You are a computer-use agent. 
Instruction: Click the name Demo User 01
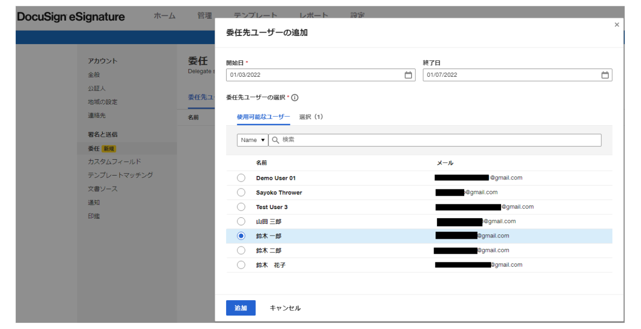[x=276, y=178]
